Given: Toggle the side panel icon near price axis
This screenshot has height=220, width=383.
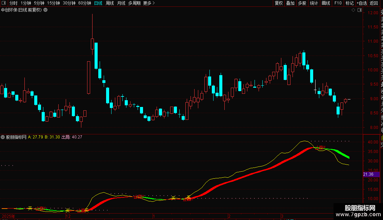Looking at the screenshot, I should pyautogui.click(x=360, y=10).
